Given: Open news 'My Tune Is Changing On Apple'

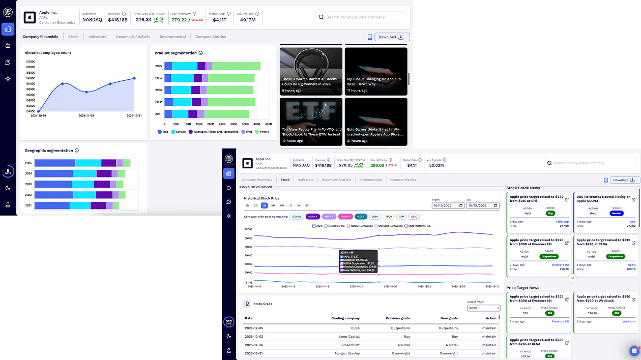Looking at the screenshot, I should tap(376, 71).
